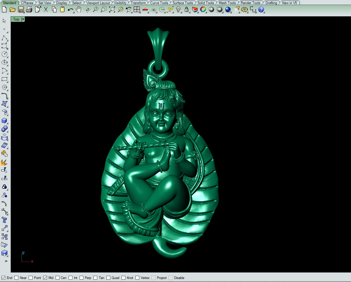
Task: Click the blue render sphere icon
Action: coord(228,10)
